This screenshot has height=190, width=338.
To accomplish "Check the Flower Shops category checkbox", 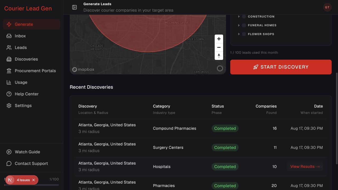I will pyautogui.click(x=244, y=34).
